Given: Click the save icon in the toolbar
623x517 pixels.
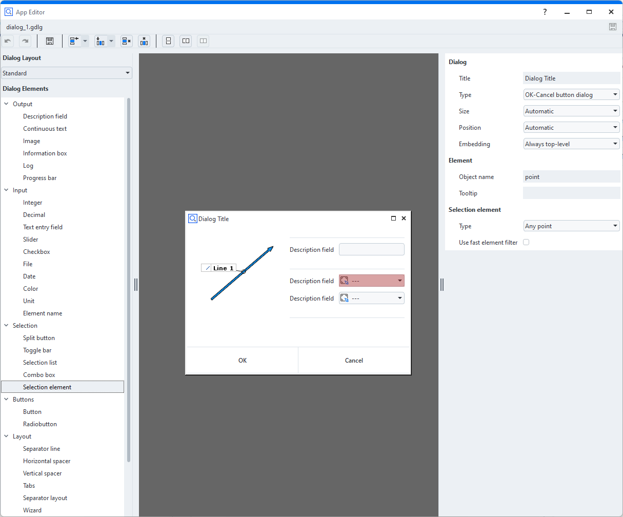Looking at the screenshot, I should click(50, 41).
